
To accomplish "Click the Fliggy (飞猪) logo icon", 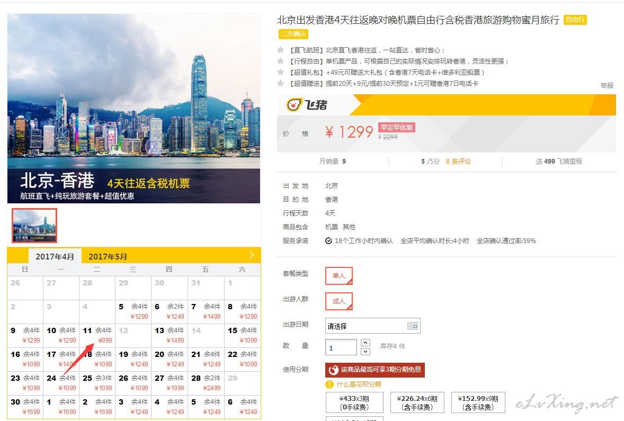I will point(295,105).
